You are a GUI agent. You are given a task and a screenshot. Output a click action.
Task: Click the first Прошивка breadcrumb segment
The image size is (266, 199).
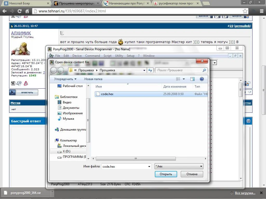tap(86, 70)
